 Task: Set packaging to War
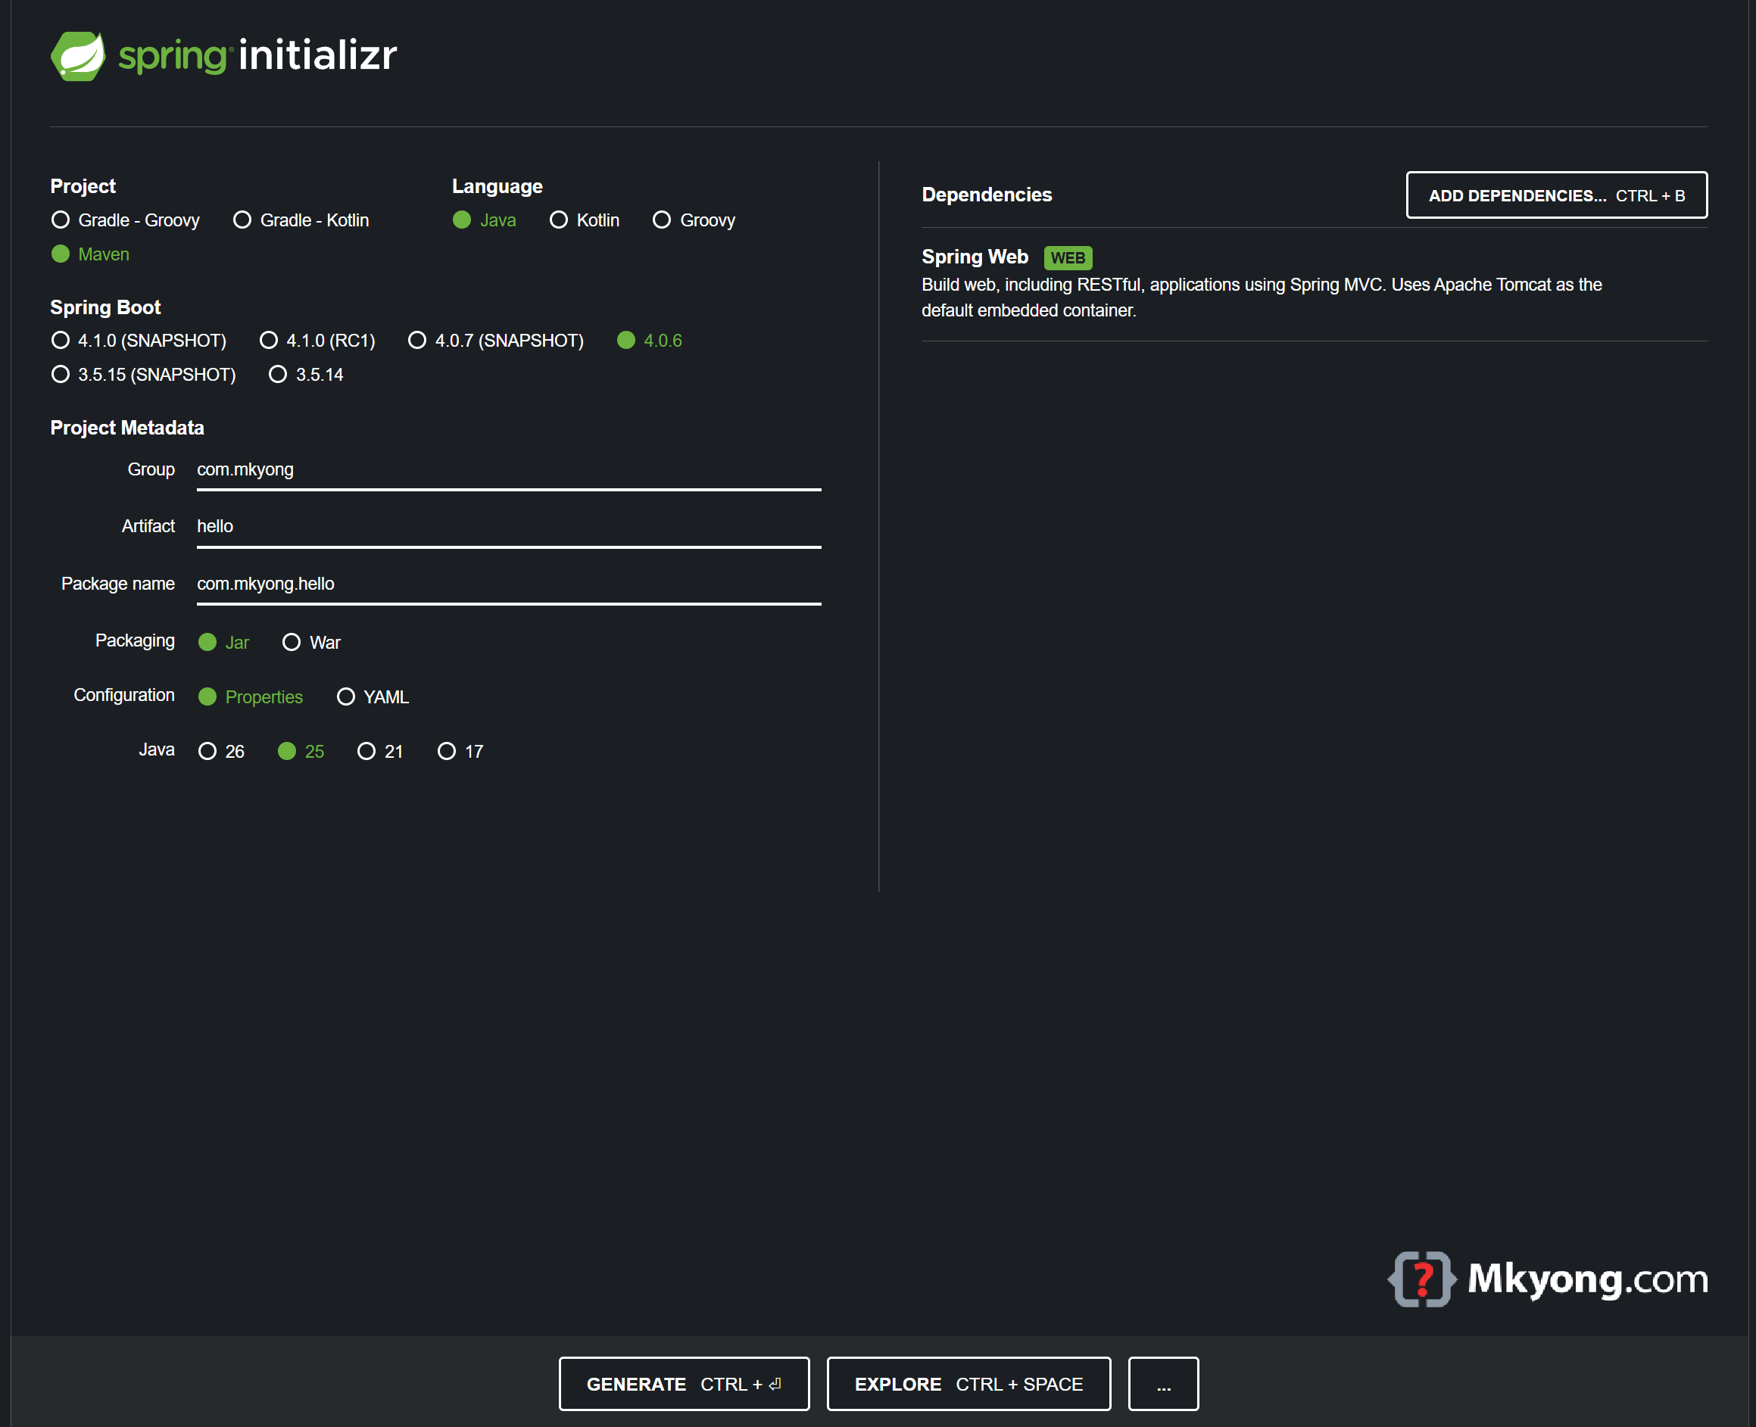click(311, 643)
